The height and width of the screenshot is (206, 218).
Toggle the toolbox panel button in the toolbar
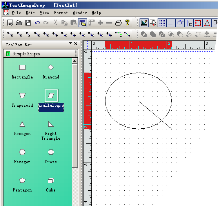coord(83,23)
